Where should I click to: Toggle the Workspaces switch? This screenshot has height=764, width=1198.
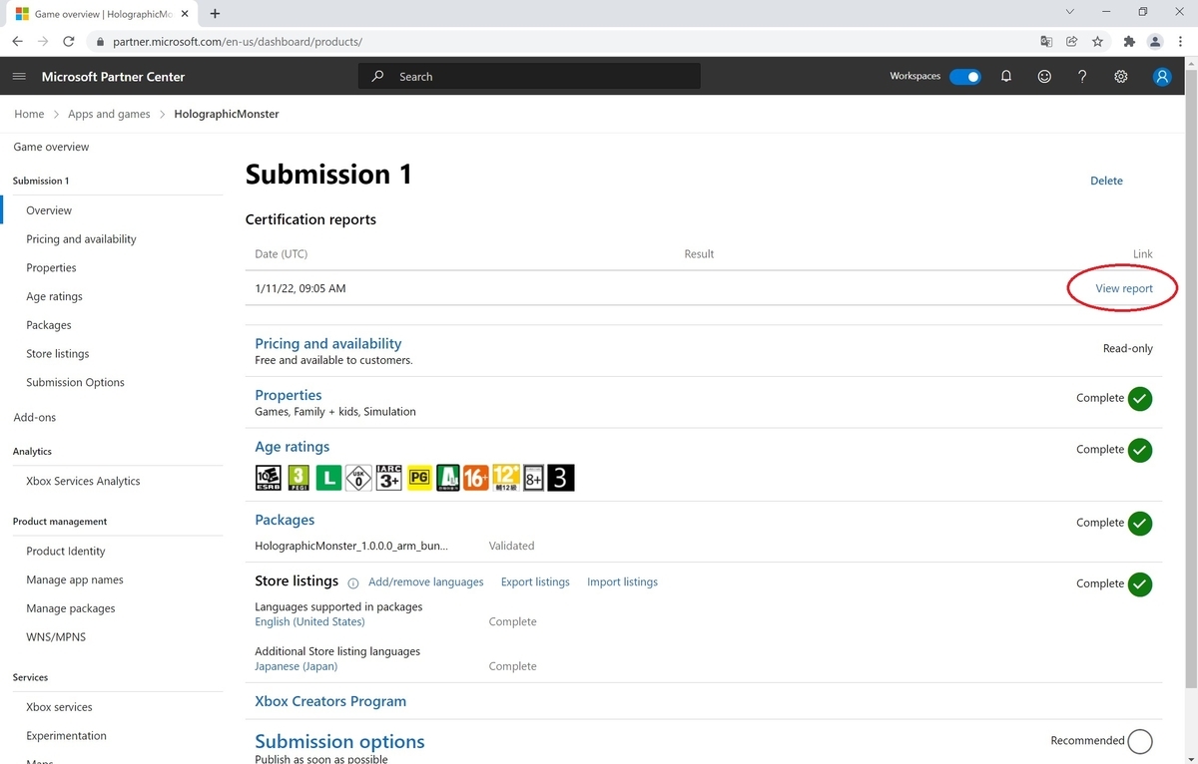coord(964,77)
